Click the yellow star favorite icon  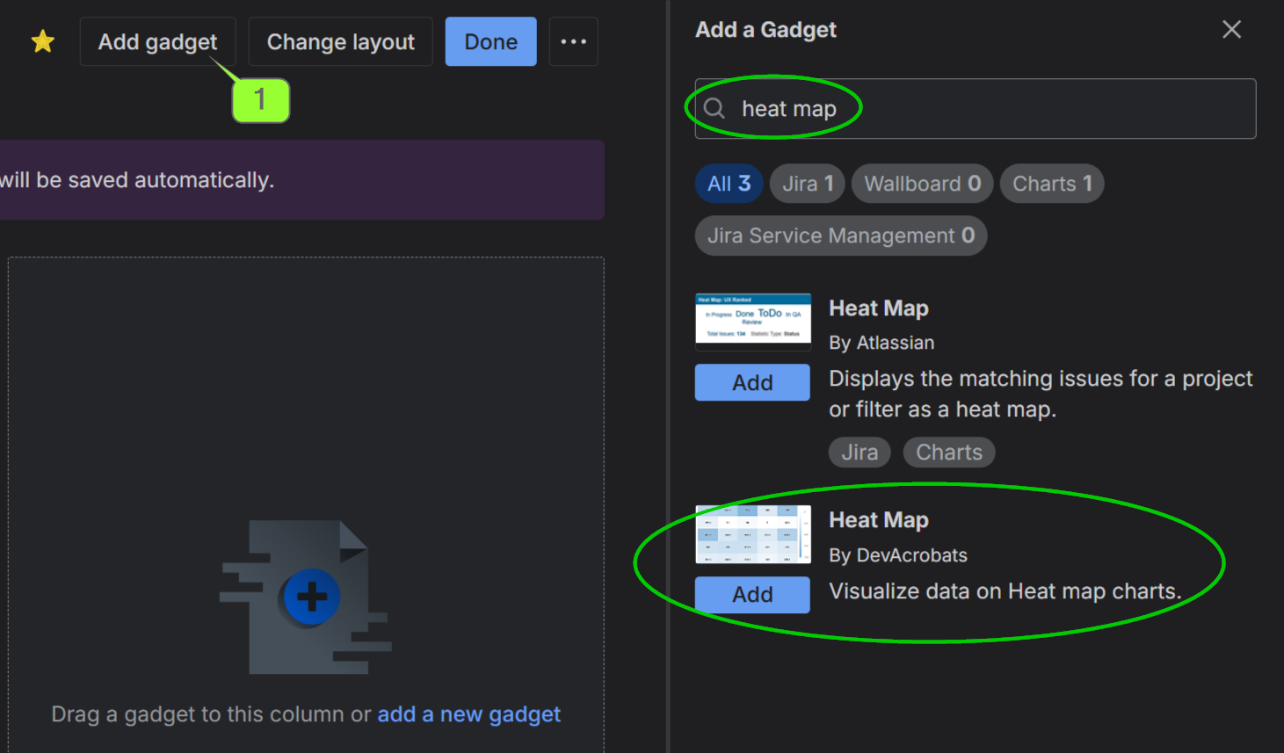pos(42,41)
